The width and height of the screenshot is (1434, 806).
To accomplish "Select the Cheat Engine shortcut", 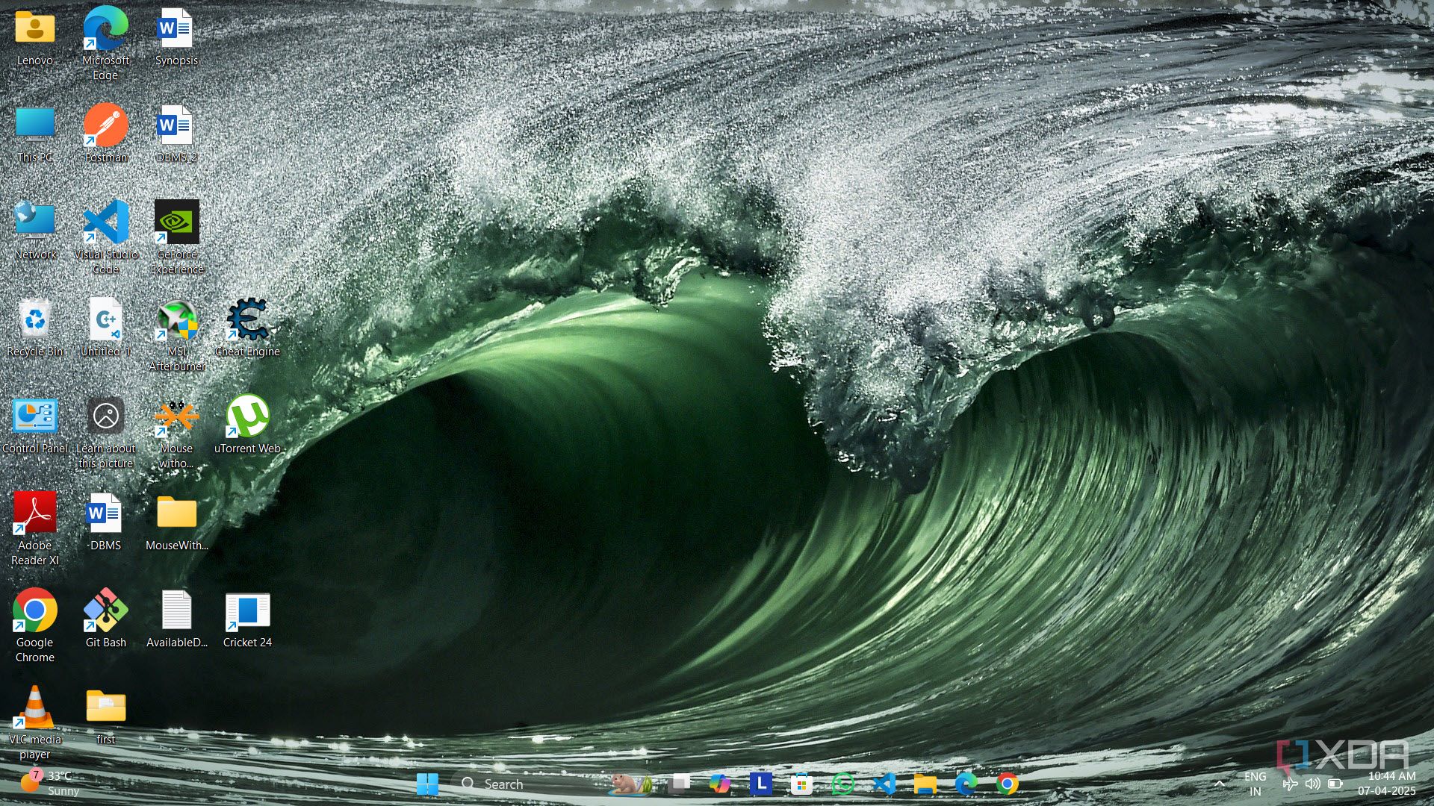I will tap(247, 321).
